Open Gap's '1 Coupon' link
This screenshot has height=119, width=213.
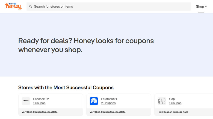[175, 103]
